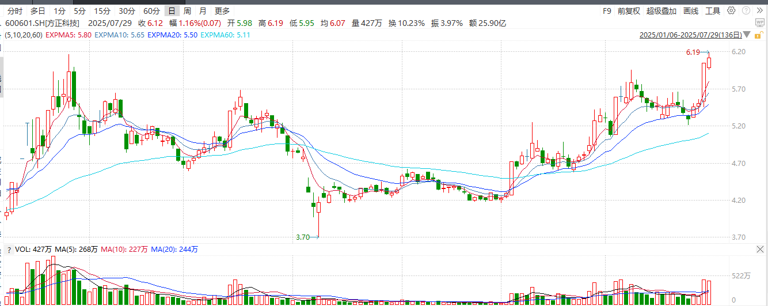Click the 6.19 high price marker
The image size is (768, 306).
[693, 52]
